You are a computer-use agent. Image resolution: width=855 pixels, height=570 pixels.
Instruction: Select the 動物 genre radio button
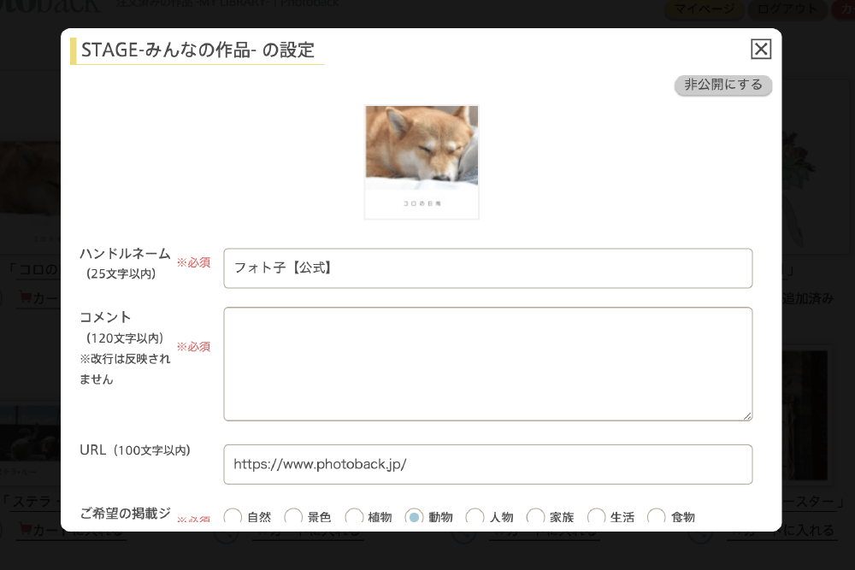(415, 517)
